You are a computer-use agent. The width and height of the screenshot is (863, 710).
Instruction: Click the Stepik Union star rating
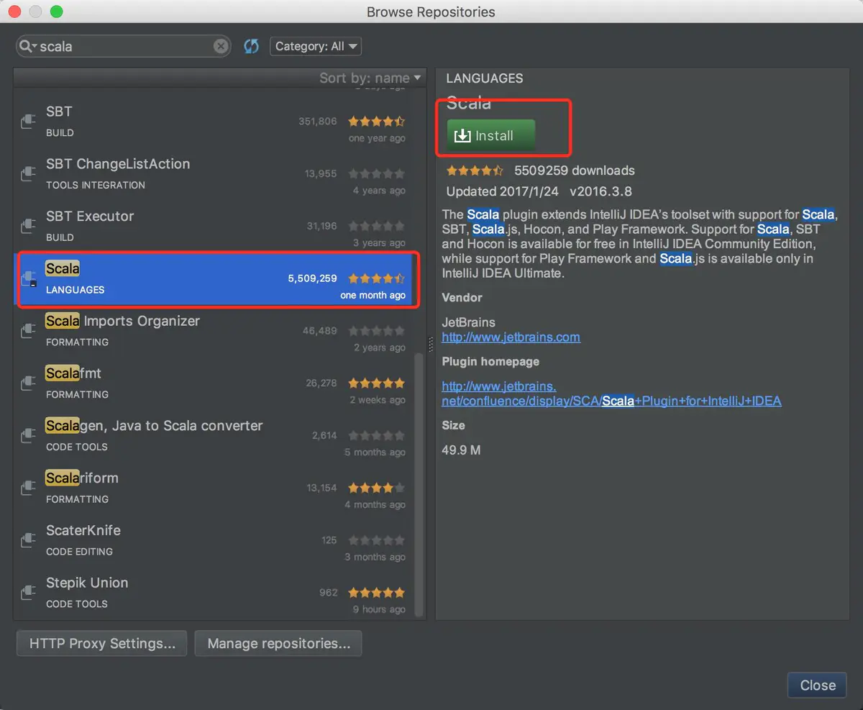click(377, 593)
